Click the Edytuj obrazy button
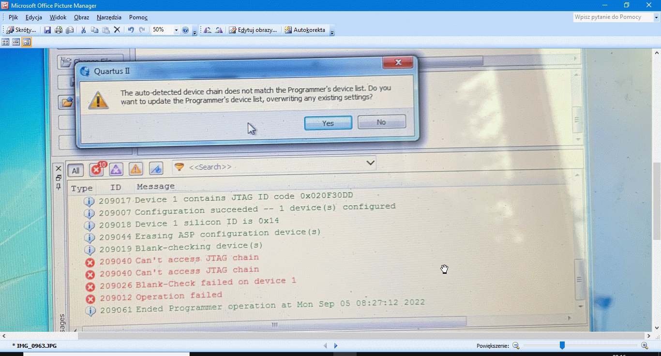 coord(253,30)
